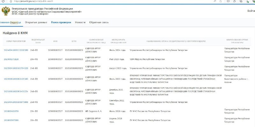This screenshot has height=127, width=255.
Task: Open the Поиск проверок tab
Action: coord(61,23)
